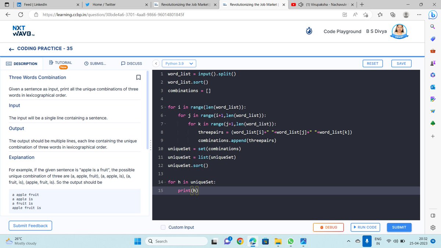
Task: Bookmark the Three Words Combination question
Action: [138, 78]
